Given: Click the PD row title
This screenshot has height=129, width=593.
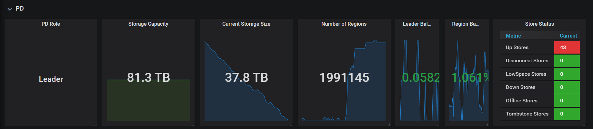Looking at the screenshot, I should click(20, 9).
